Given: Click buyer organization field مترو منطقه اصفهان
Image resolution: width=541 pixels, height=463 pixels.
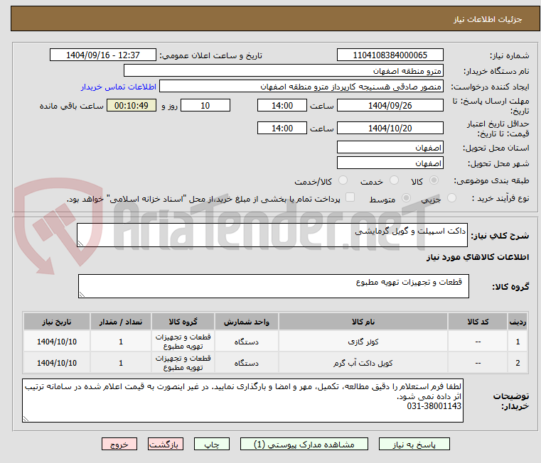Looking at the screenshot, I should 283,71.
